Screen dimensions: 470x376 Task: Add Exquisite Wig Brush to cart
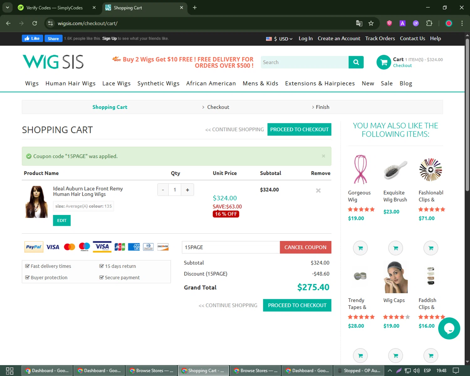tap(395, 248)
